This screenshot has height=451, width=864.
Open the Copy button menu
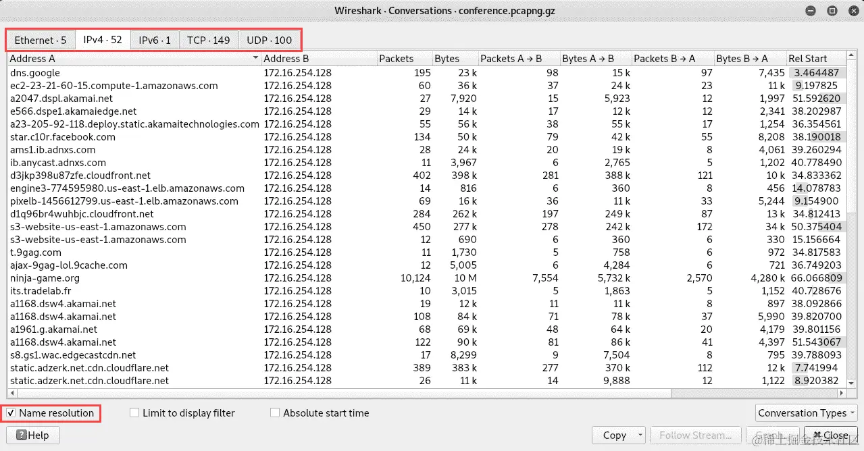(x=619, y=435)
